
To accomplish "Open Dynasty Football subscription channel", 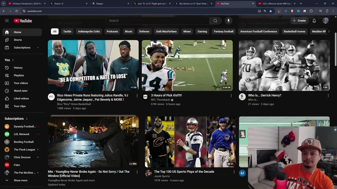I will 22,127.
